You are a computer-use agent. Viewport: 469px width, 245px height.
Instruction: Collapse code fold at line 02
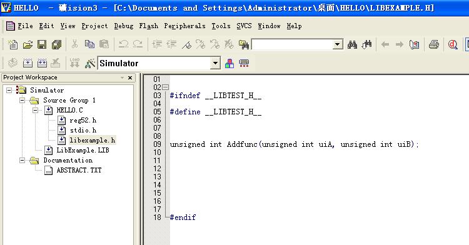[x=166, y=87]
